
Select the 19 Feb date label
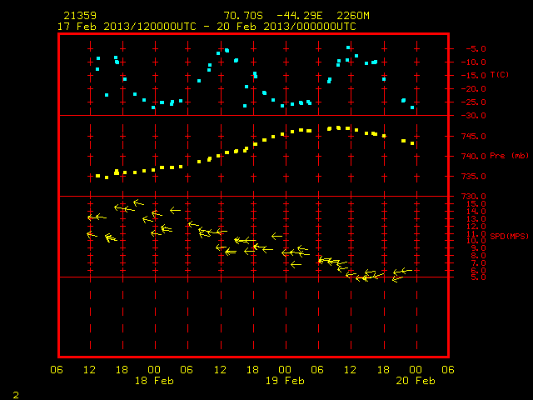tap(285, 381)
